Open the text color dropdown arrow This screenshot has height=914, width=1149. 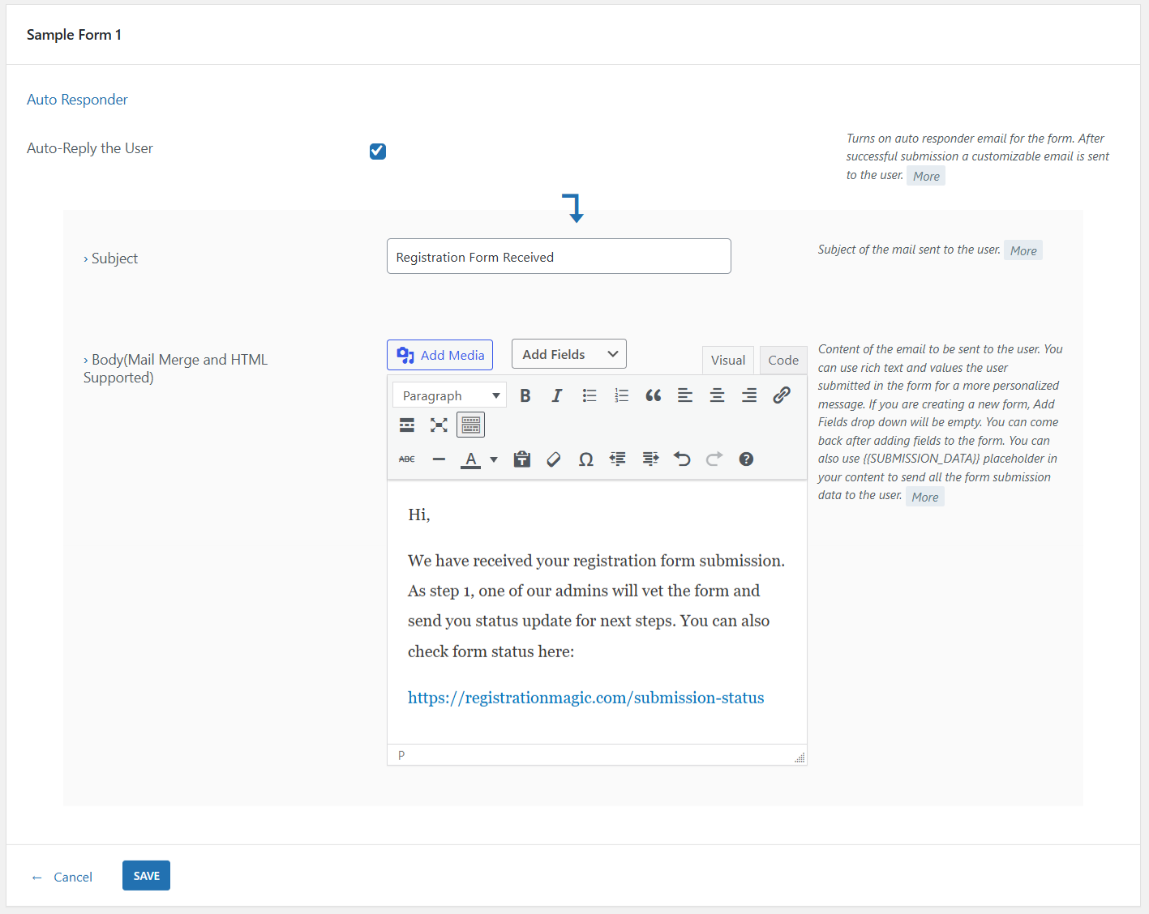click(494, 459)
